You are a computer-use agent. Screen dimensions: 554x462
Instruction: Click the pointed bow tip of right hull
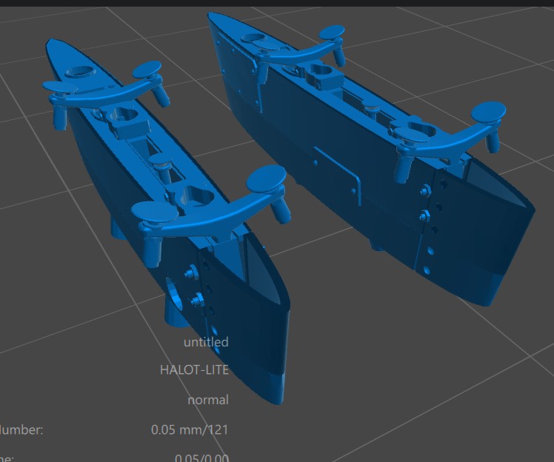(212, 15)
